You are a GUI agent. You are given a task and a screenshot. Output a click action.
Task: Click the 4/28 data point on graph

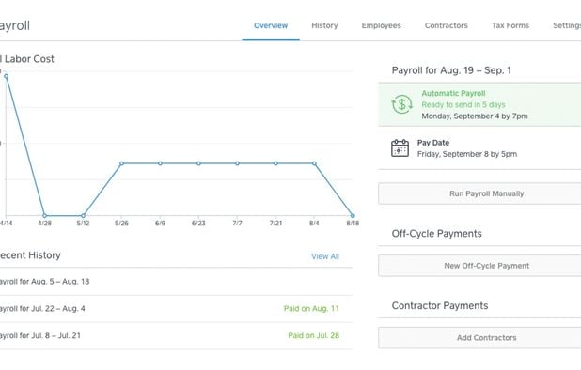44,215
